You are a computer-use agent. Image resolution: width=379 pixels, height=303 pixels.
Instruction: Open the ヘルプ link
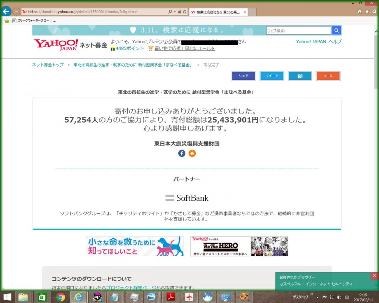[335, 42]
